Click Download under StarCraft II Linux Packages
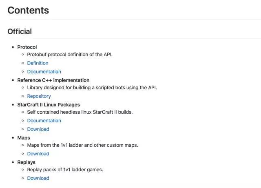The height and width of the screenshot is (188, 261). click(38, 129)
